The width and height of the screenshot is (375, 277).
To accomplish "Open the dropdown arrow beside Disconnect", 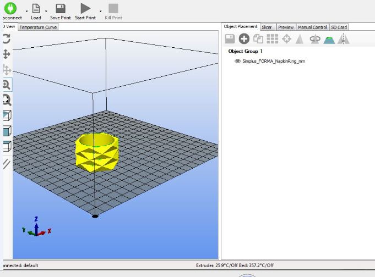I will pos(26,11).
